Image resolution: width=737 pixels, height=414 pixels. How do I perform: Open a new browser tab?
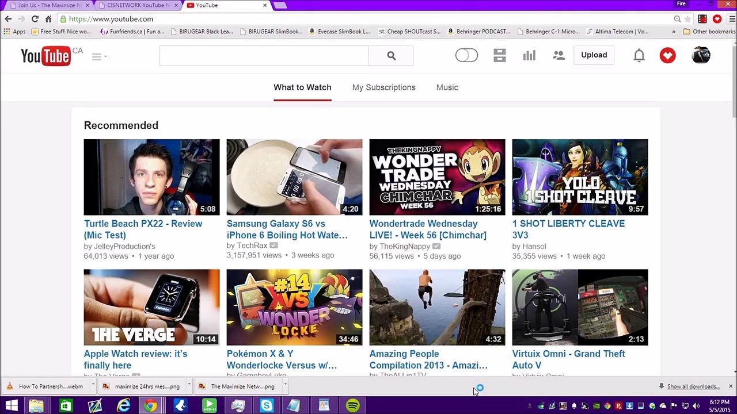[x=280, y=5]
